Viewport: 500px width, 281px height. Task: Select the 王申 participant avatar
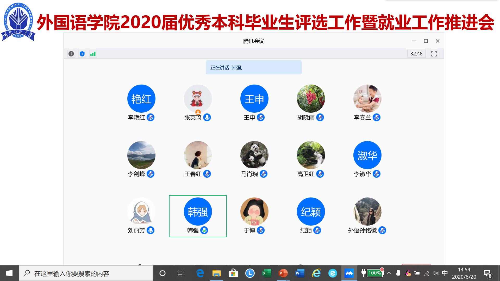[254, 99]
